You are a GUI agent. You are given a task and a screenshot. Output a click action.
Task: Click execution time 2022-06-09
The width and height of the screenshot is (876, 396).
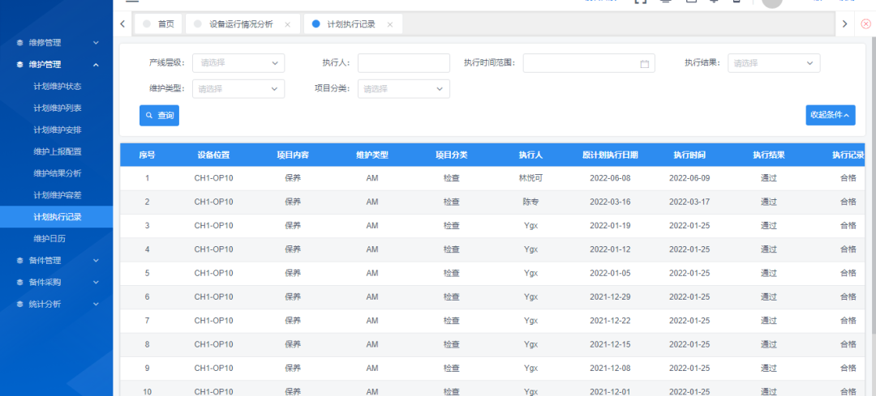pos(689,178)
